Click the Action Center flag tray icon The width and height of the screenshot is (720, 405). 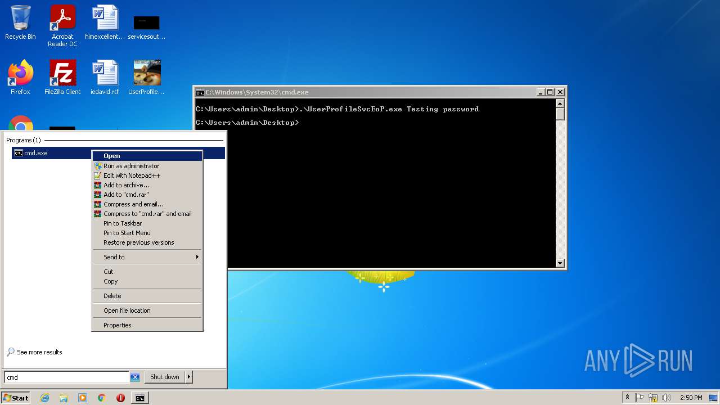tap(640, 398)
